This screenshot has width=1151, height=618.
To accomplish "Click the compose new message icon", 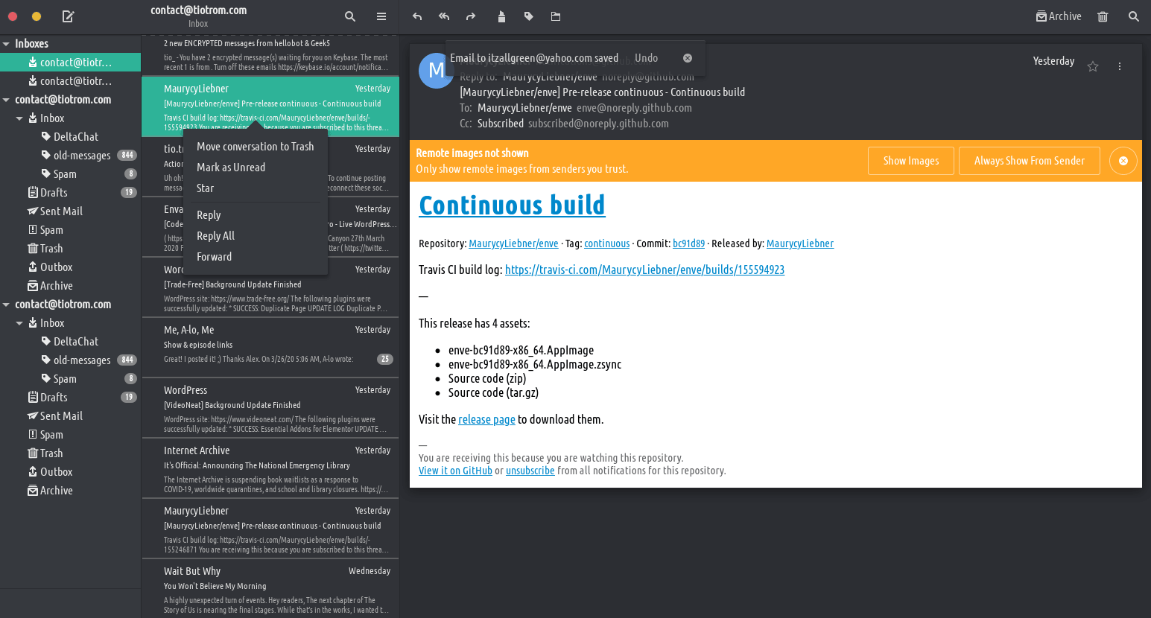I will point(68,16).
